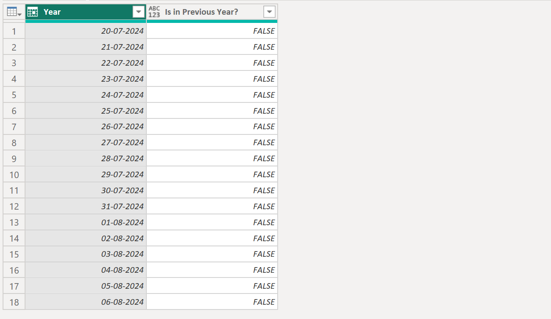Select the Year column header
Viewport: 551px width, 319px height.
click(82, 12)
